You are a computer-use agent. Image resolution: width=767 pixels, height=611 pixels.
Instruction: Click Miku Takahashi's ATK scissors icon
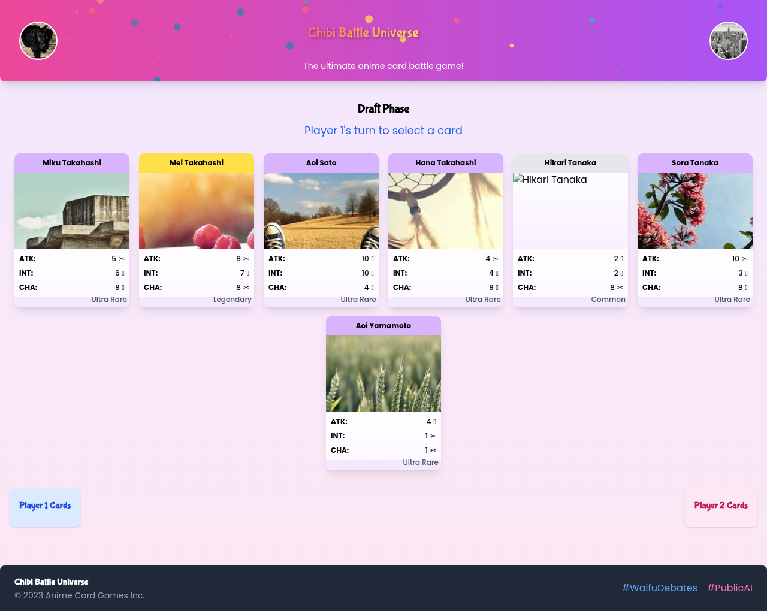122,259
